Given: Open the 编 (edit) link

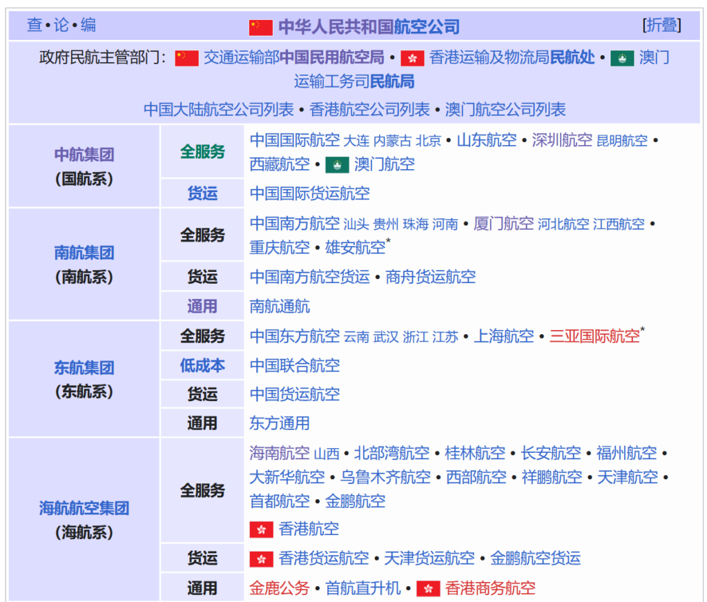Looking at the screenshot, I should pos(88,26).
